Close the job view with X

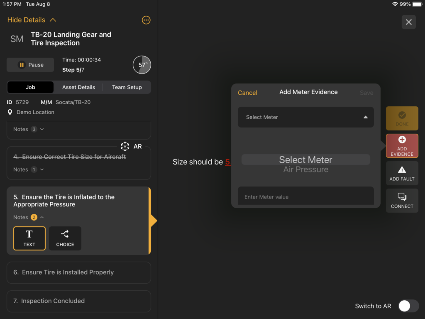click(x=409, y=22)
